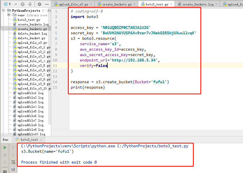
Task: Select upload_file_s3_8.py file
Action: pos(34,79)
